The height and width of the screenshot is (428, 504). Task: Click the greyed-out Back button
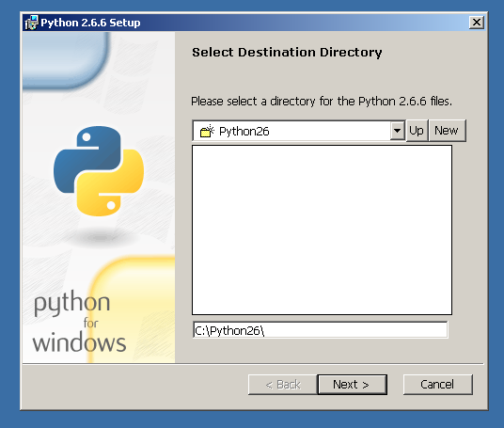(x=283, y=385)
